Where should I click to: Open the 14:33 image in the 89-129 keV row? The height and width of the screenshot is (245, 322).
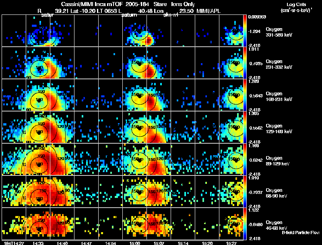[38, 159]
